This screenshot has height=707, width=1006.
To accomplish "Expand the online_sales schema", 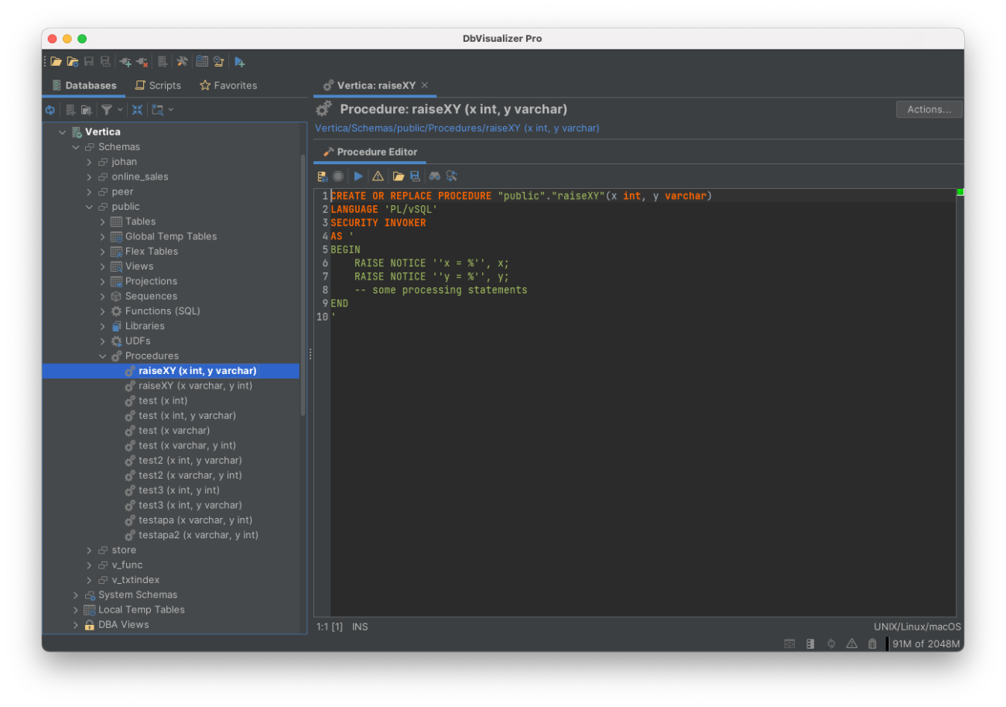I will coord(89,177).
